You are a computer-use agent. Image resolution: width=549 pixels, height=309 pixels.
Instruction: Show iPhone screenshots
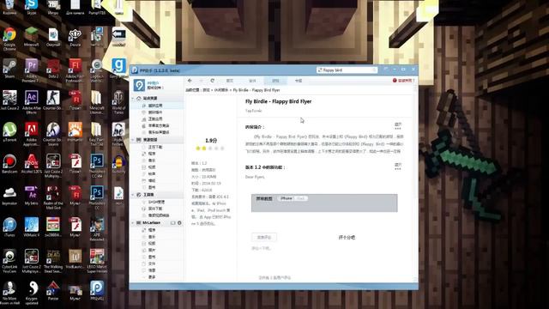tap(286, 198)
